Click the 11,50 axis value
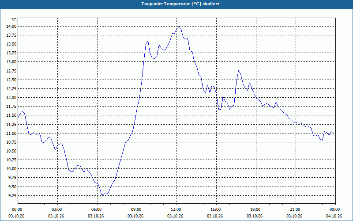Screen dimensions: 353x221 tap(11, 115)
